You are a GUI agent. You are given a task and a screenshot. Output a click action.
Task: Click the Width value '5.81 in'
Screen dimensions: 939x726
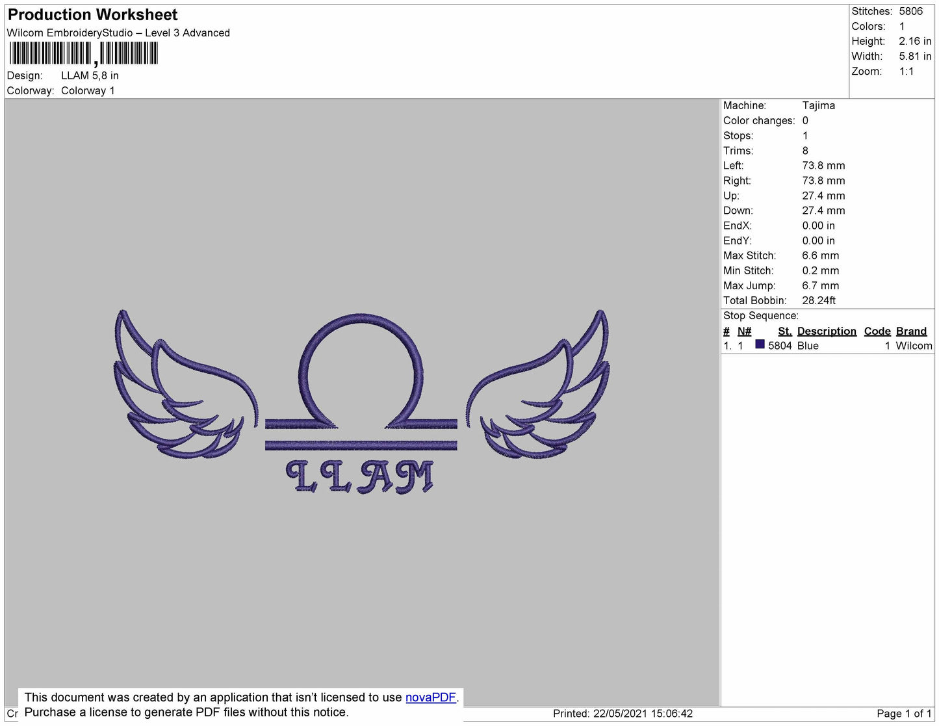tap(915, 56)
